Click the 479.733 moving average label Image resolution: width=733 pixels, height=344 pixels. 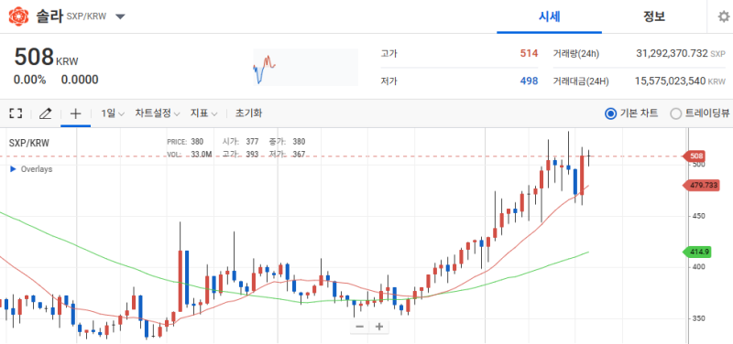pos(701,186)
